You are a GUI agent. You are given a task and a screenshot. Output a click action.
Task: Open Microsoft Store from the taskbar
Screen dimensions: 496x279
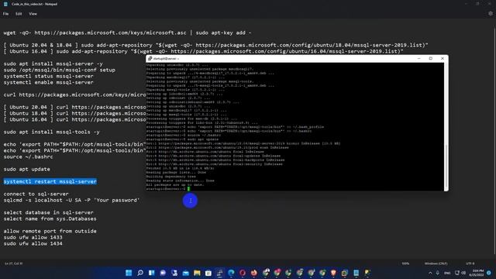click(208, 273)
